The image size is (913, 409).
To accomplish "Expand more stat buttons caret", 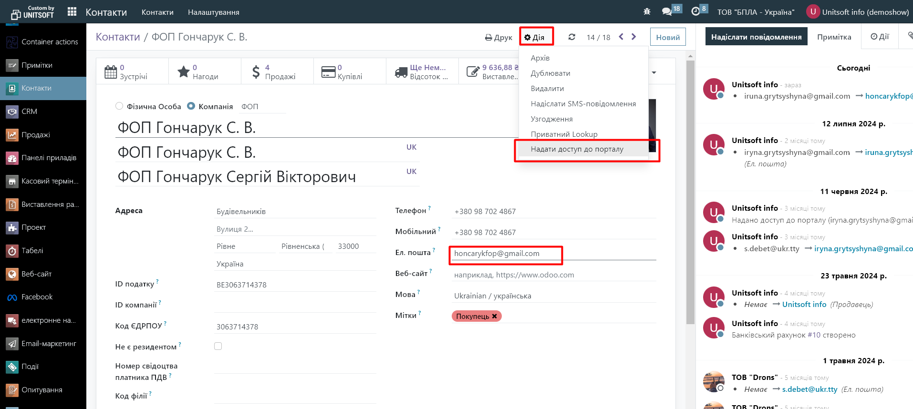I will 654,72.
